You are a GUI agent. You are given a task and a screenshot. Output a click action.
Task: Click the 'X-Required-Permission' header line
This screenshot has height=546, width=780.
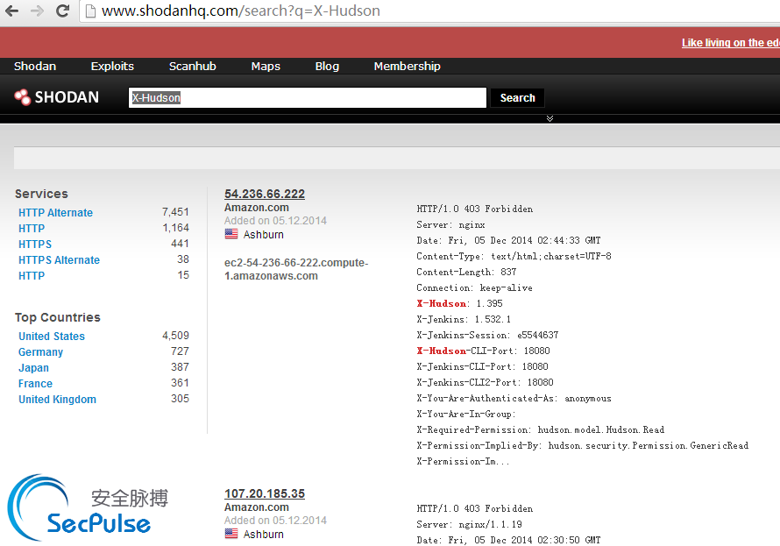541,429
